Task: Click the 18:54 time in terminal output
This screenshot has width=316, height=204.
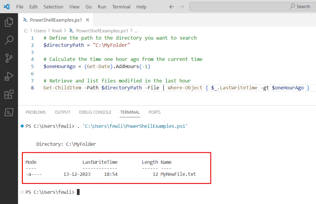Action: [111, 174]
